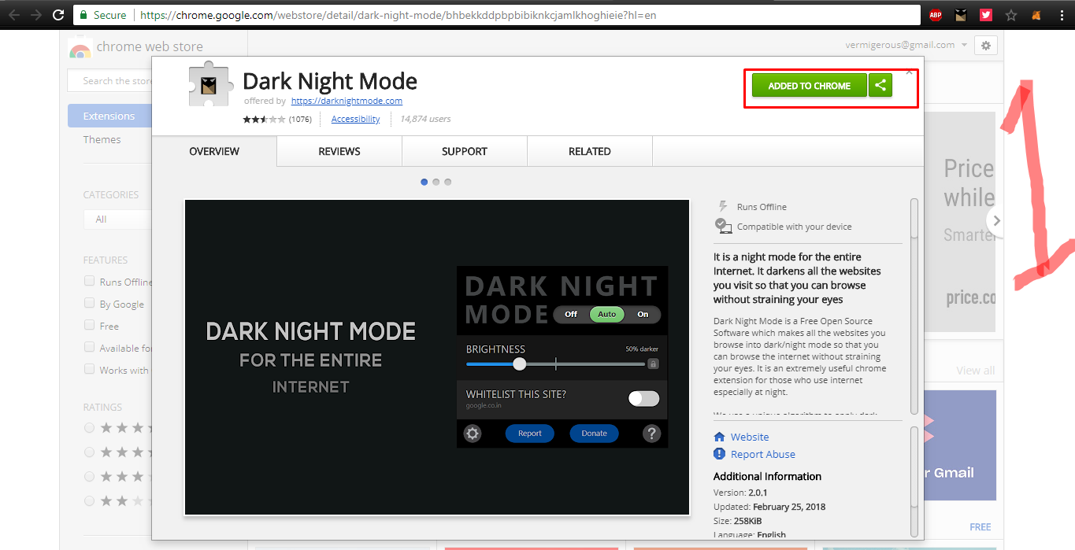This screenshot has width=1075, height=550.
Task: Go back using the browser back arrow
Action: pos(14,14)
